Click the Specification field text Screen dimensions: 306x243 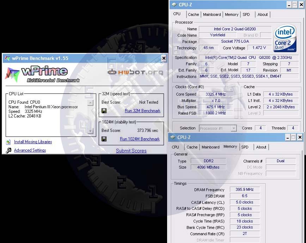click(x=249, y=57)
